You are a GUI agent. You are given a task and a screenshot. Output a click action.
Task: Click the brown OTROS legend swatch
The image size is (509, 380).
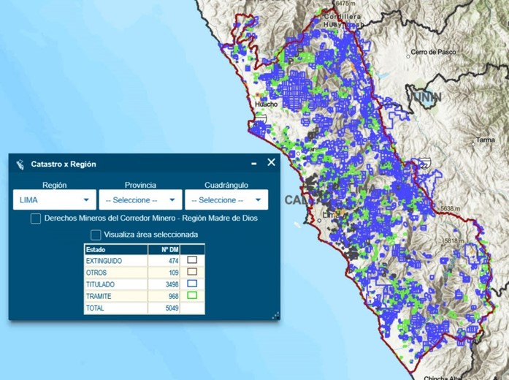point(192,272)
